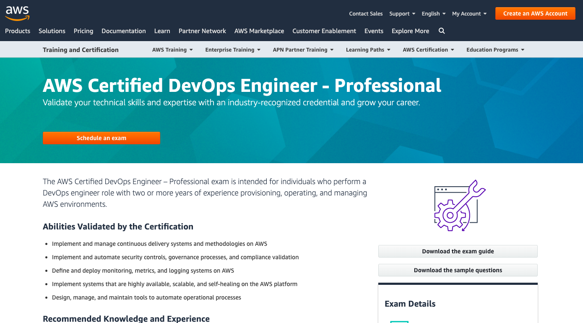Screen dimensions: 583x323
Task: Open the Learning Paths dropdown
Action: (x=368, y=50)
